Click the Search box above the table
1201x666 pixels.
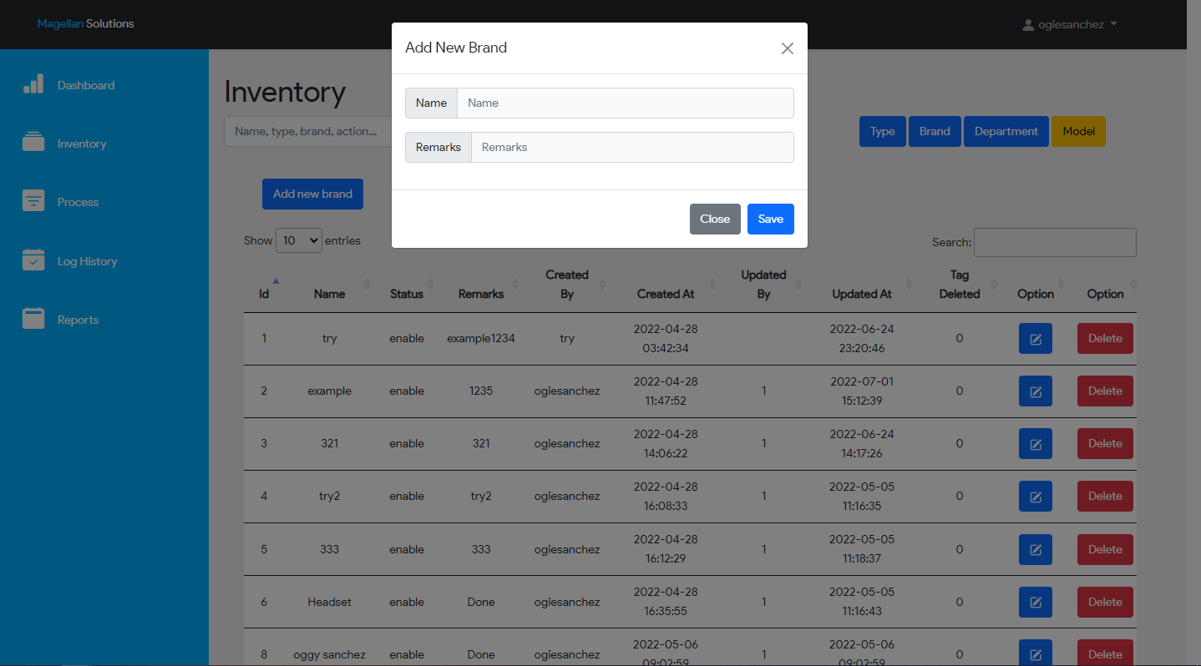[x=1055, y=242]
